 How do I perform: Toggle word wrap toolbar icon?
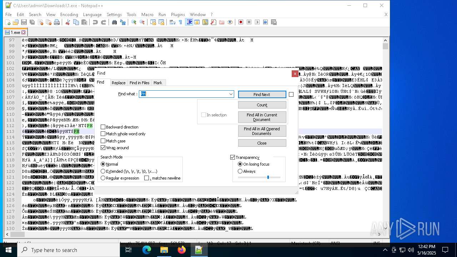click(x=172, y=22)
